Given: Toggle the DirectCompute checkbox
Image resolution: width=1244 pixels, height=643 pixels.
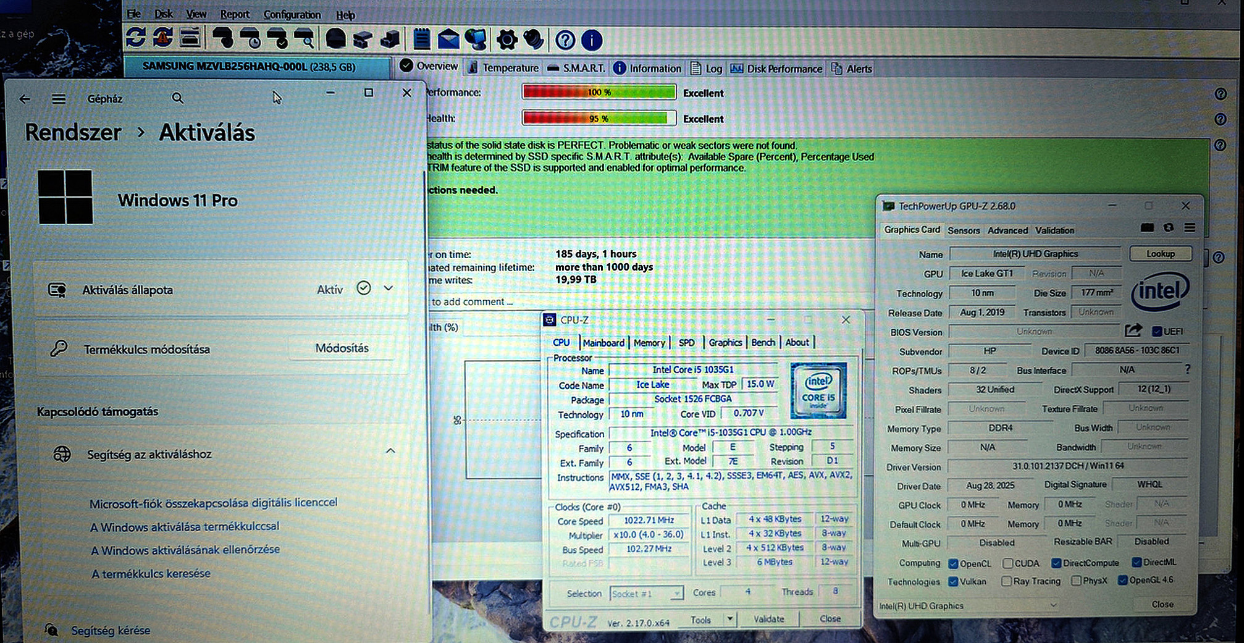Looking at the screenshot, I should click(1056, 563).
